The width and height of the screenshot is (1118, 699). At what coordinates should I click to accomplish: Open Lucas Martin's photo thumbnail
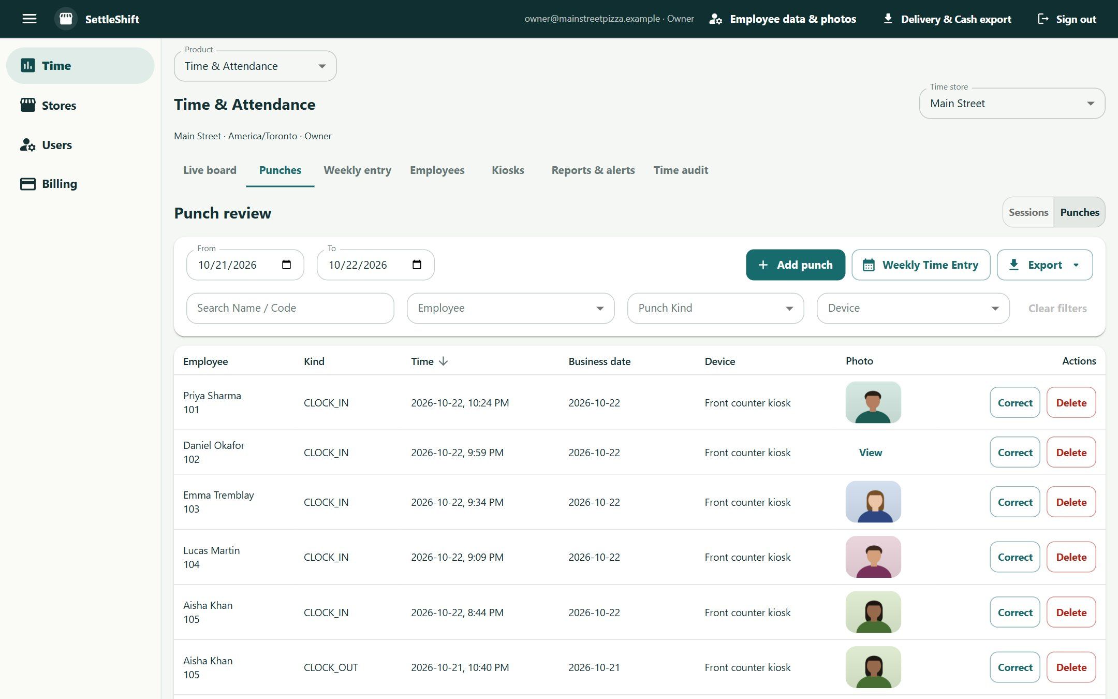(873, 557)
